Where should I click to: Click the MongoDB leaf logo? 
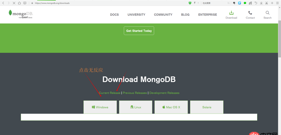[x=21, y=14]
